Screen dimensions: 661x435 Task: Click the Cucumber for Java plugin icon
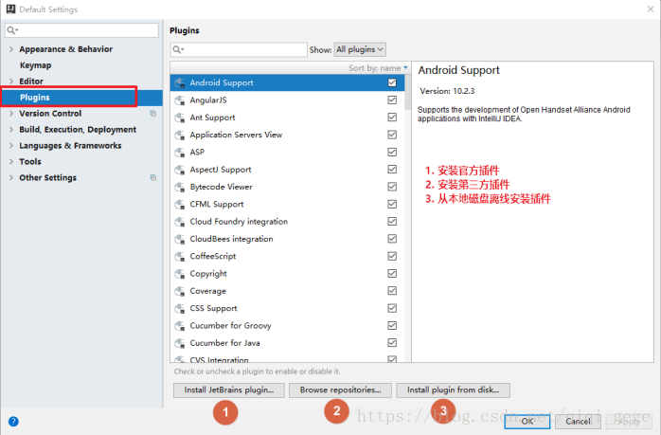coord(180,343)
